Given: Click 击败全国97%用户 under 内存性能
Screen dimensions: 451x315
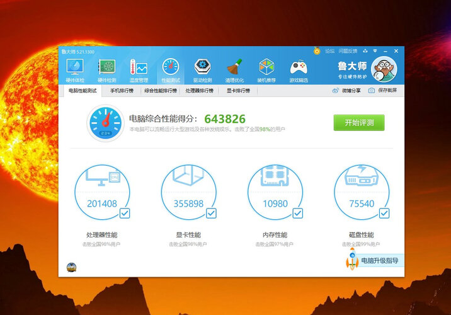Looking at the screenshot, I should coord(275,244).
